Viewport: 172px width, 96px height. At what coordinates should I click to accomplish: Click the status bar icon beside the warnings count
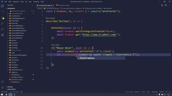pos(21,92)
